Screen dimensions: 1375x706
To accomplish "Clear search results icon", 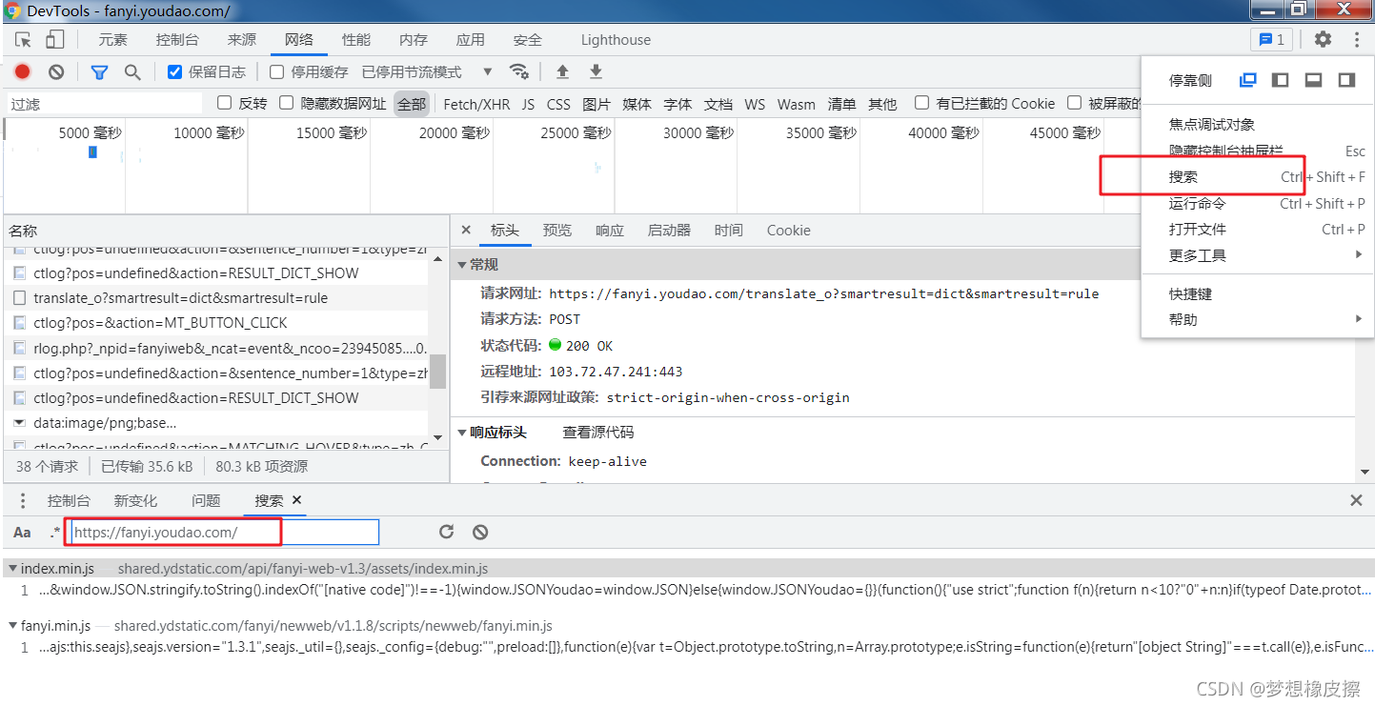I will pos(480,532).
